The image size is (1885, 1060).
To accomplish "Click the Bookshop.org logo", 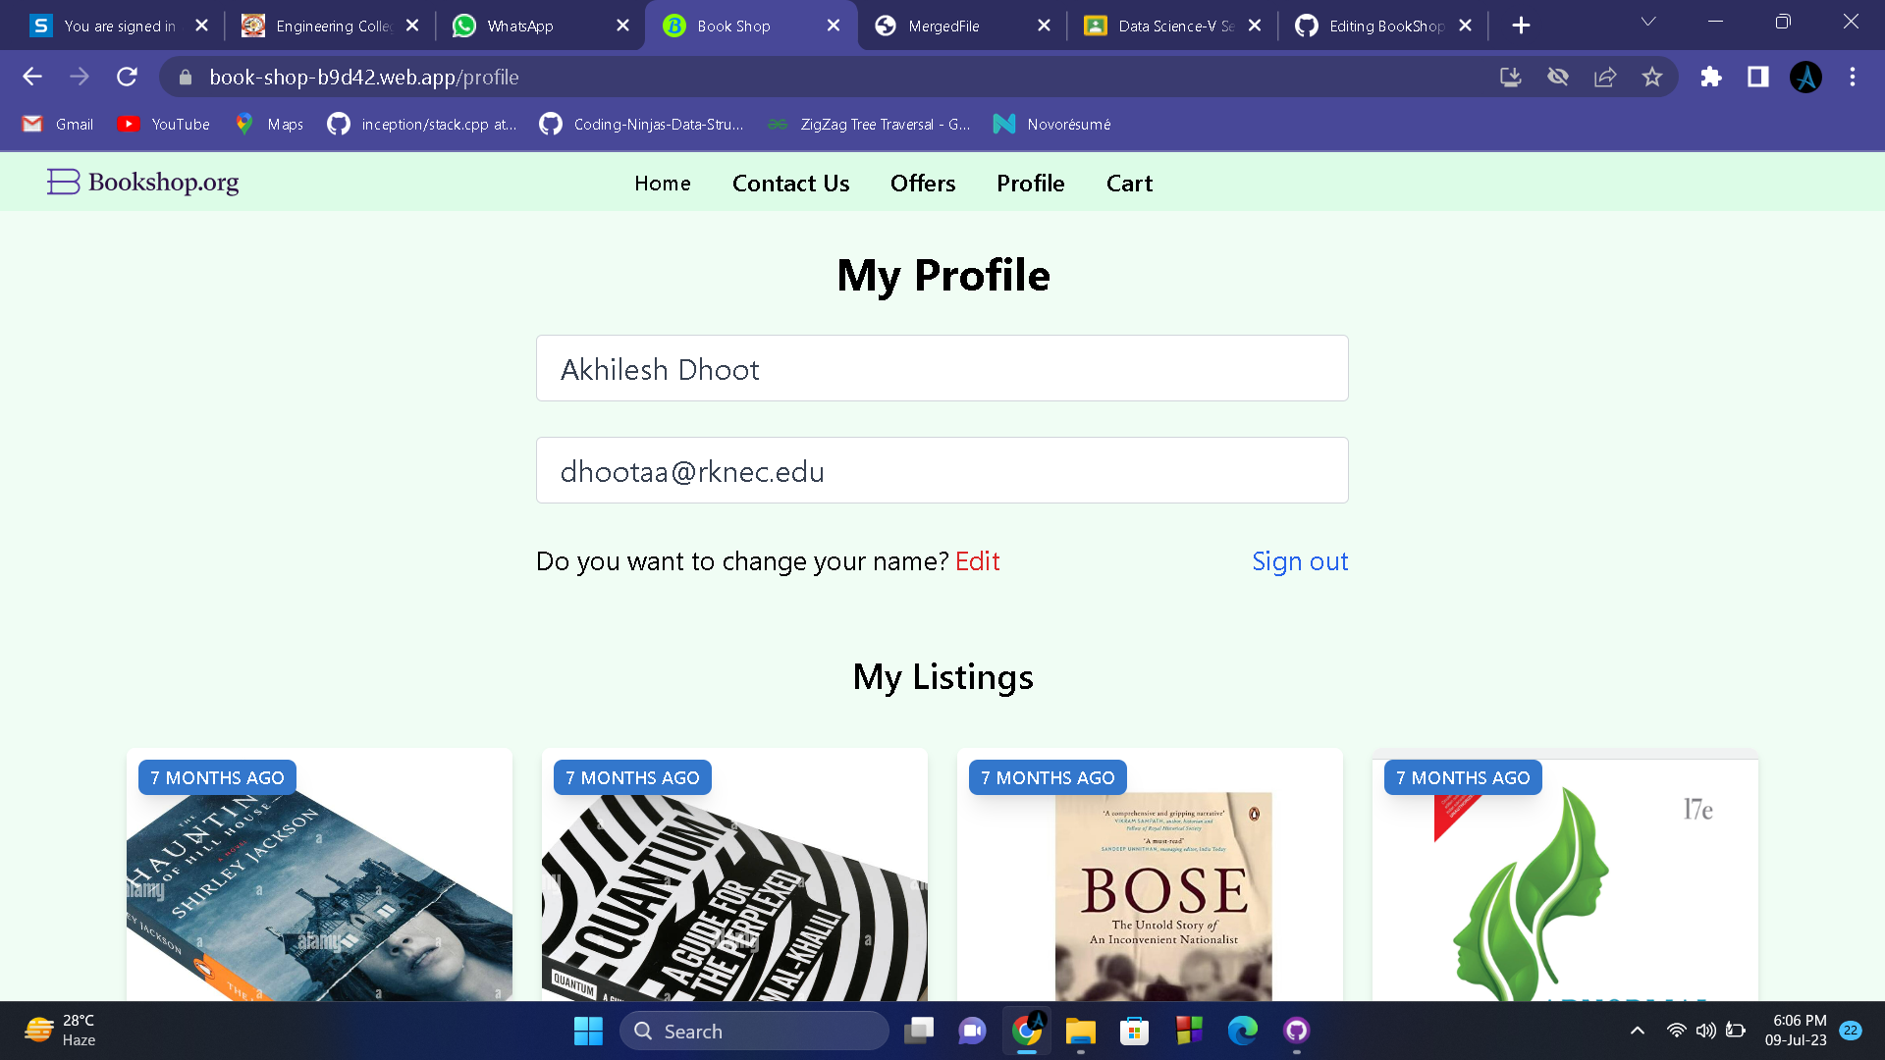I will point(141,182).
